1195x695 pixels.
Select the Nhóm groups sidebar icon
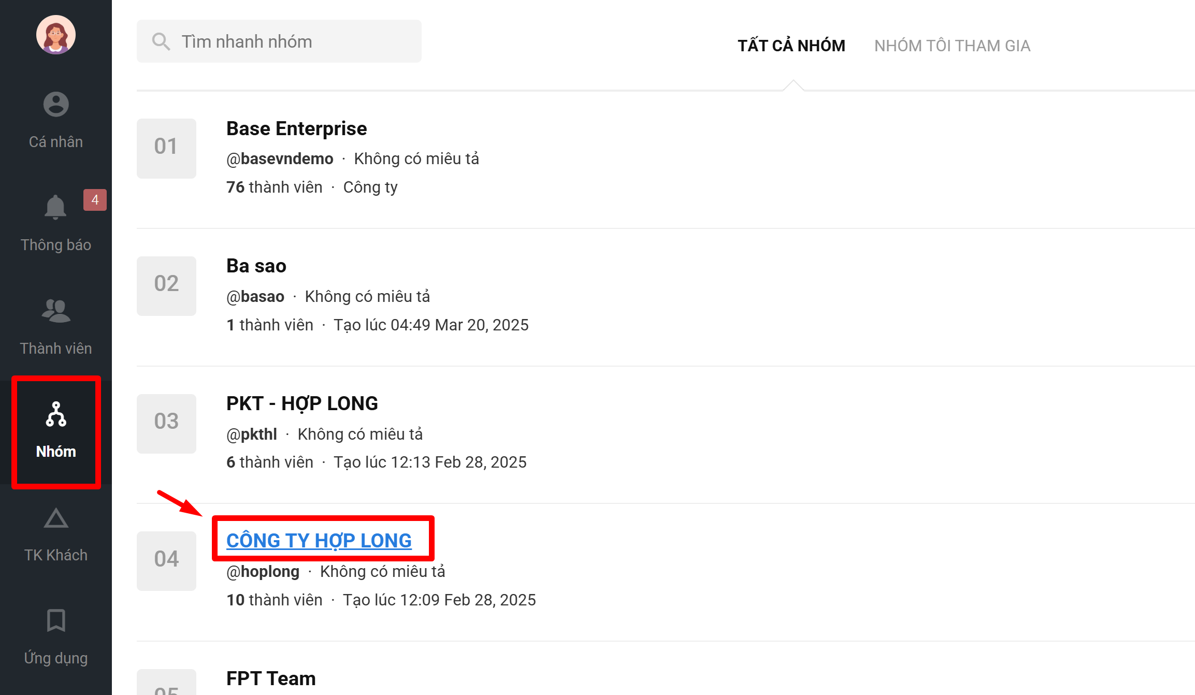56,414
